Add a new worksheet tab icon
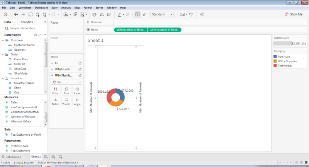The image size is (309, 167). [46, 157]
